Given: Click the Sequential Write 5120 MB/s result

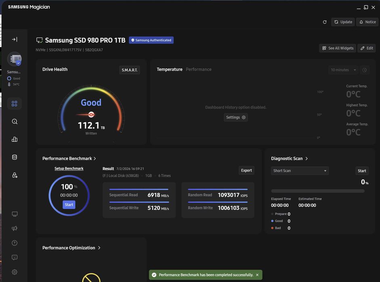Looking at the screenshot, I should 139,208.
